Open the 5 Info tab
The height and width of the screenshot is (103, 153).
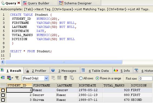coord(123,70)
